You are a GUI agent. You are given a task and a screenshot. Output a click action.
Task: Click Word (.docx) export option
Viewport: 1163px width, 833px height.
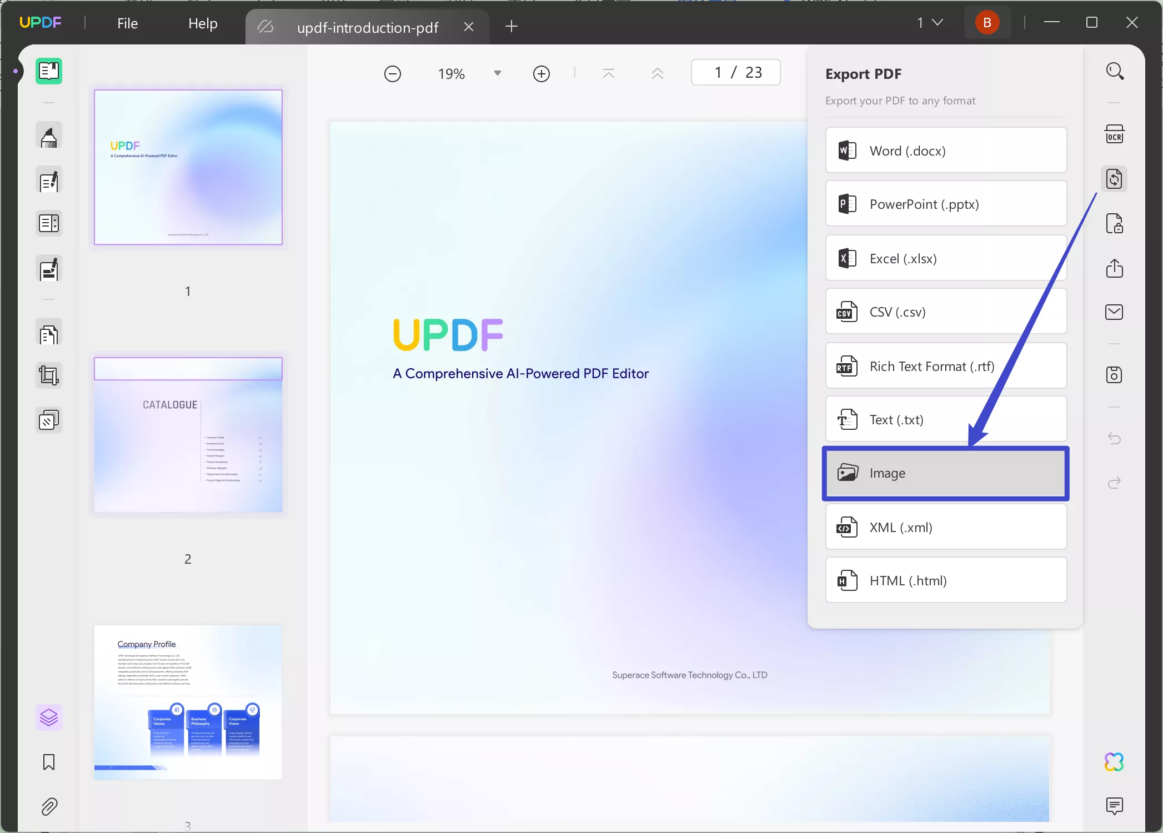[946, 150]
